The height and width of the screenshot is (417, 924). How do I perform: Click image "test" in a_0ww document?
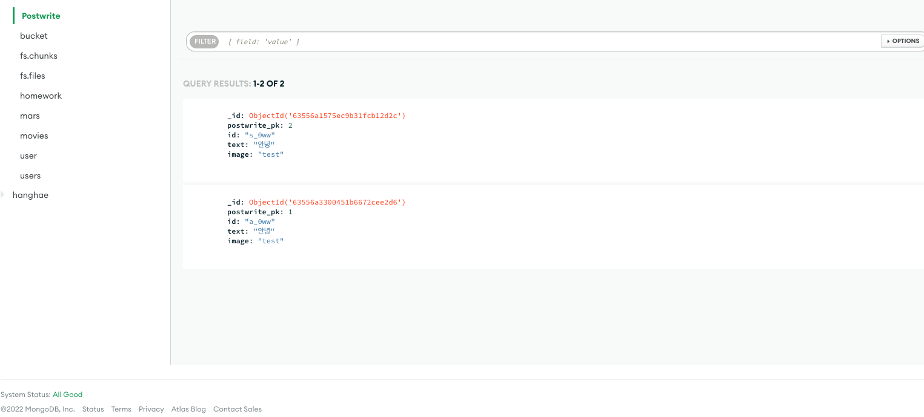coord(271,241)
